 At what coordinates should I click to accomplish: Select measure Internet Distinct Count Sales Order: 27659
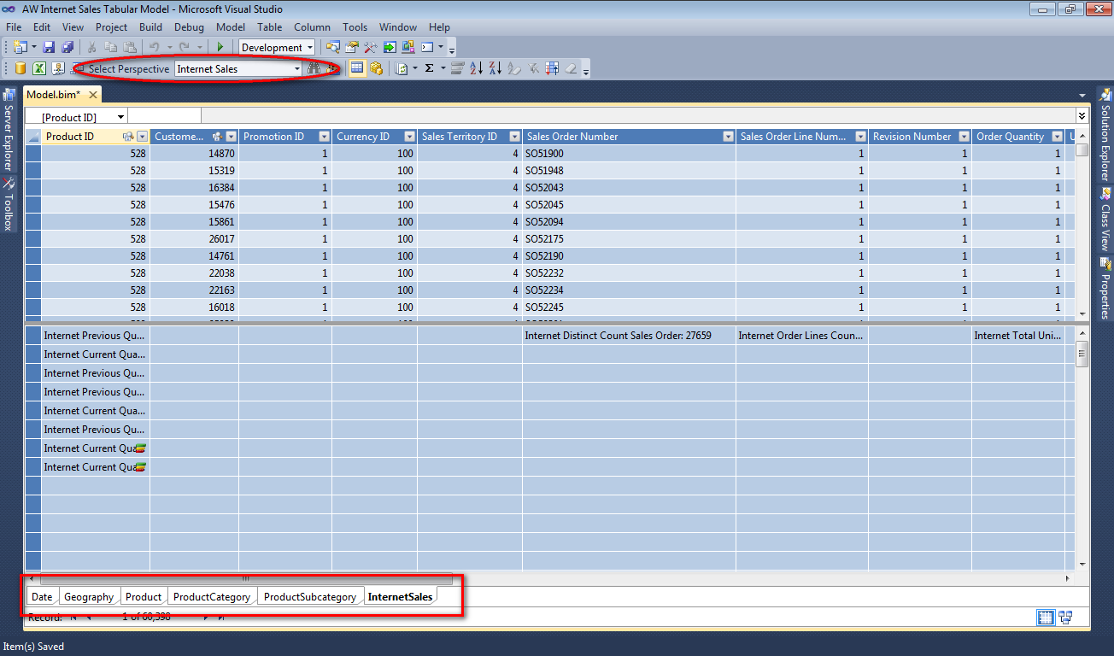629,336
